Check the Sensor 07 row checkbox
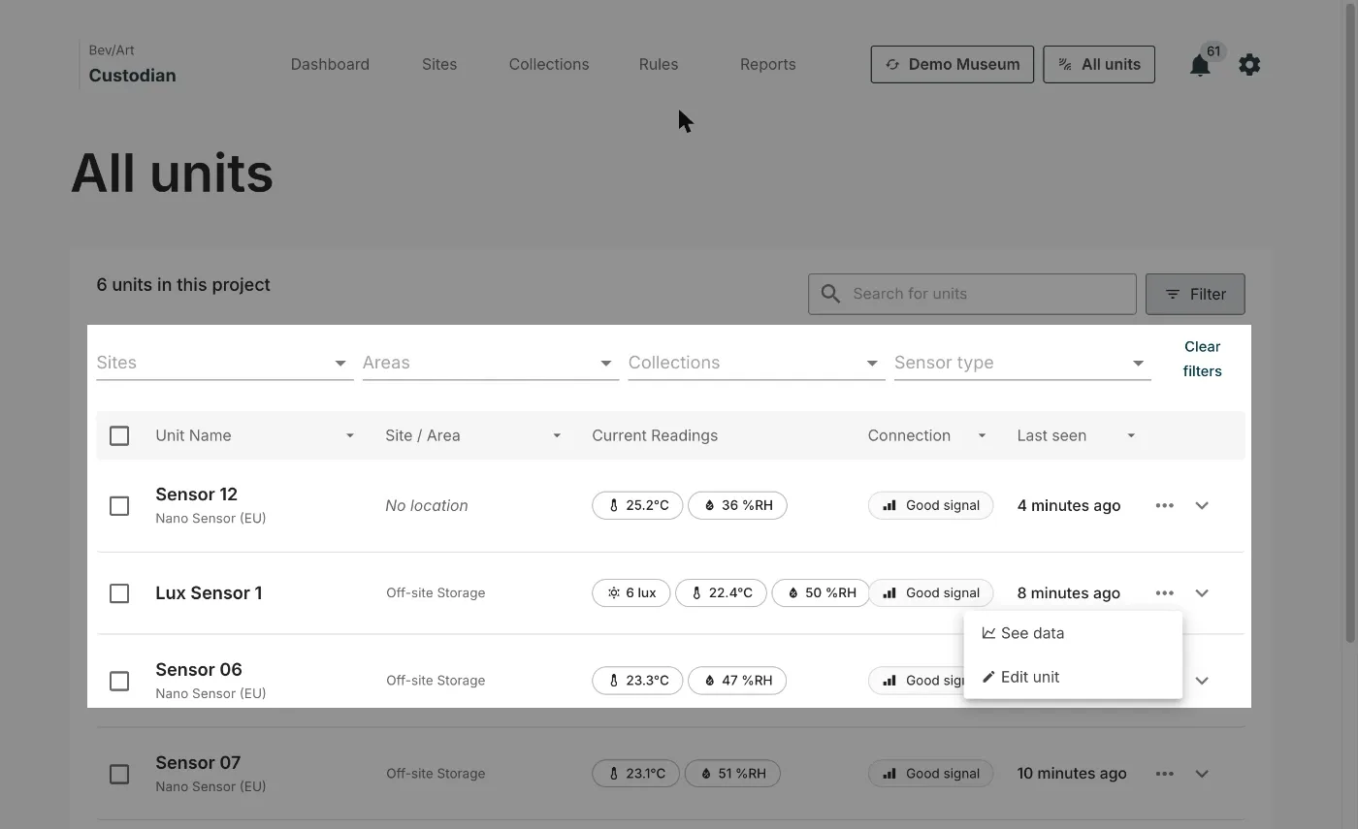 [119, 775]
